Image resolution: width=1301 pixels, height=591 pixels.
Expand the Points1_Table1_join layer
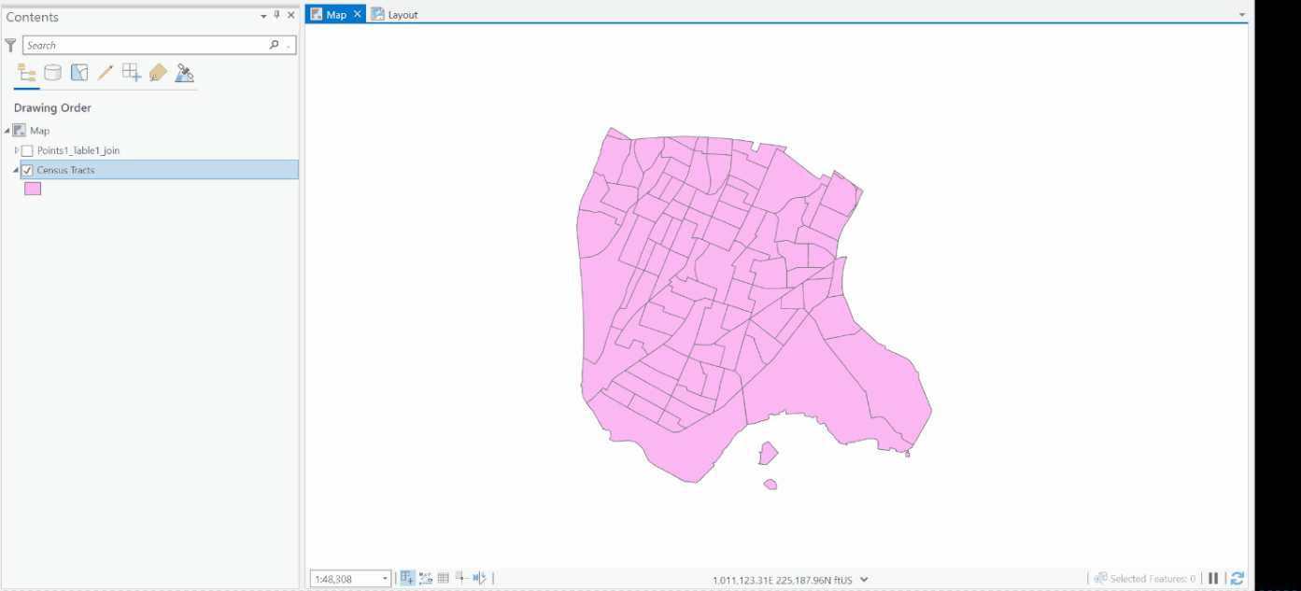coord(15,149)
